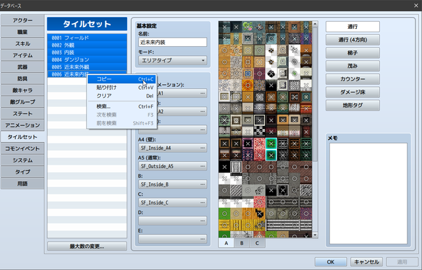Select tileset 0005 近未来外観
Screen dimensions: 422x270
(87, 67)
